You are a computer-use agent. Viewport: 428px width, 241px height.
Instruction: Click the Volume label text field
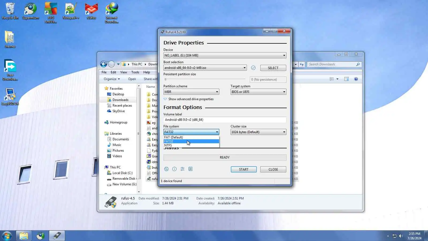(225, 120)
